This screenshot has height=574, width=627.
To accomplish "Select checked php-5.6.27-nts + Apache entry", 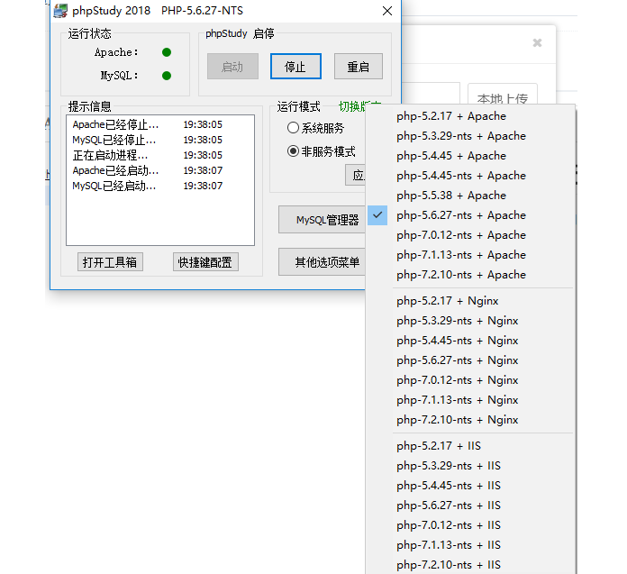I will point(470,215).
